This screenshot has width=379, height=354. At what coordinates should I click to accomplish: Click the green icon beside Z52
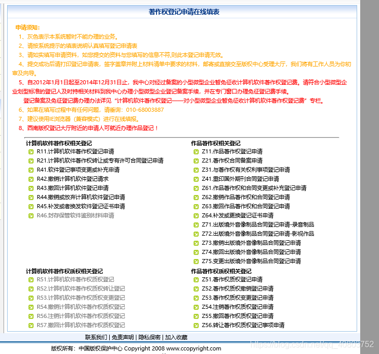196,289
